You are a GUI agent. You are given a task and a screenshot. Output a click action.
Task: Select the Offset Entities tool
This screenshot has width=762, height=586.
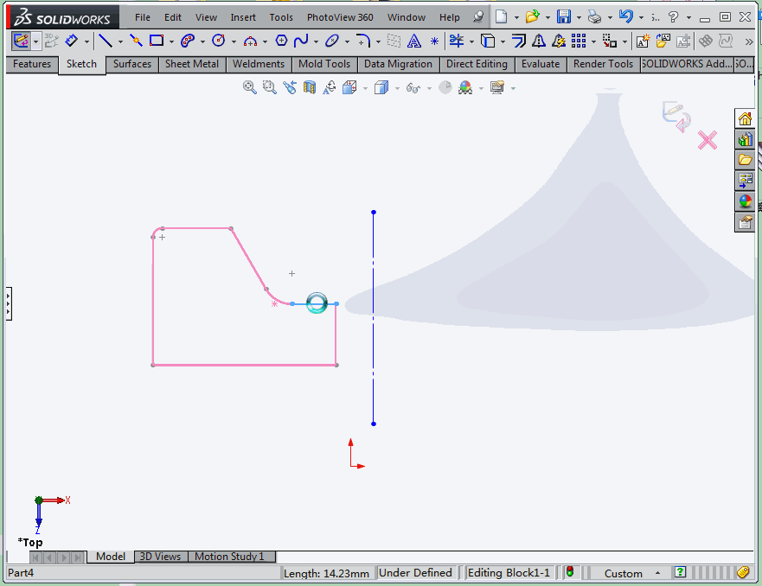click(x=519, y=41)
